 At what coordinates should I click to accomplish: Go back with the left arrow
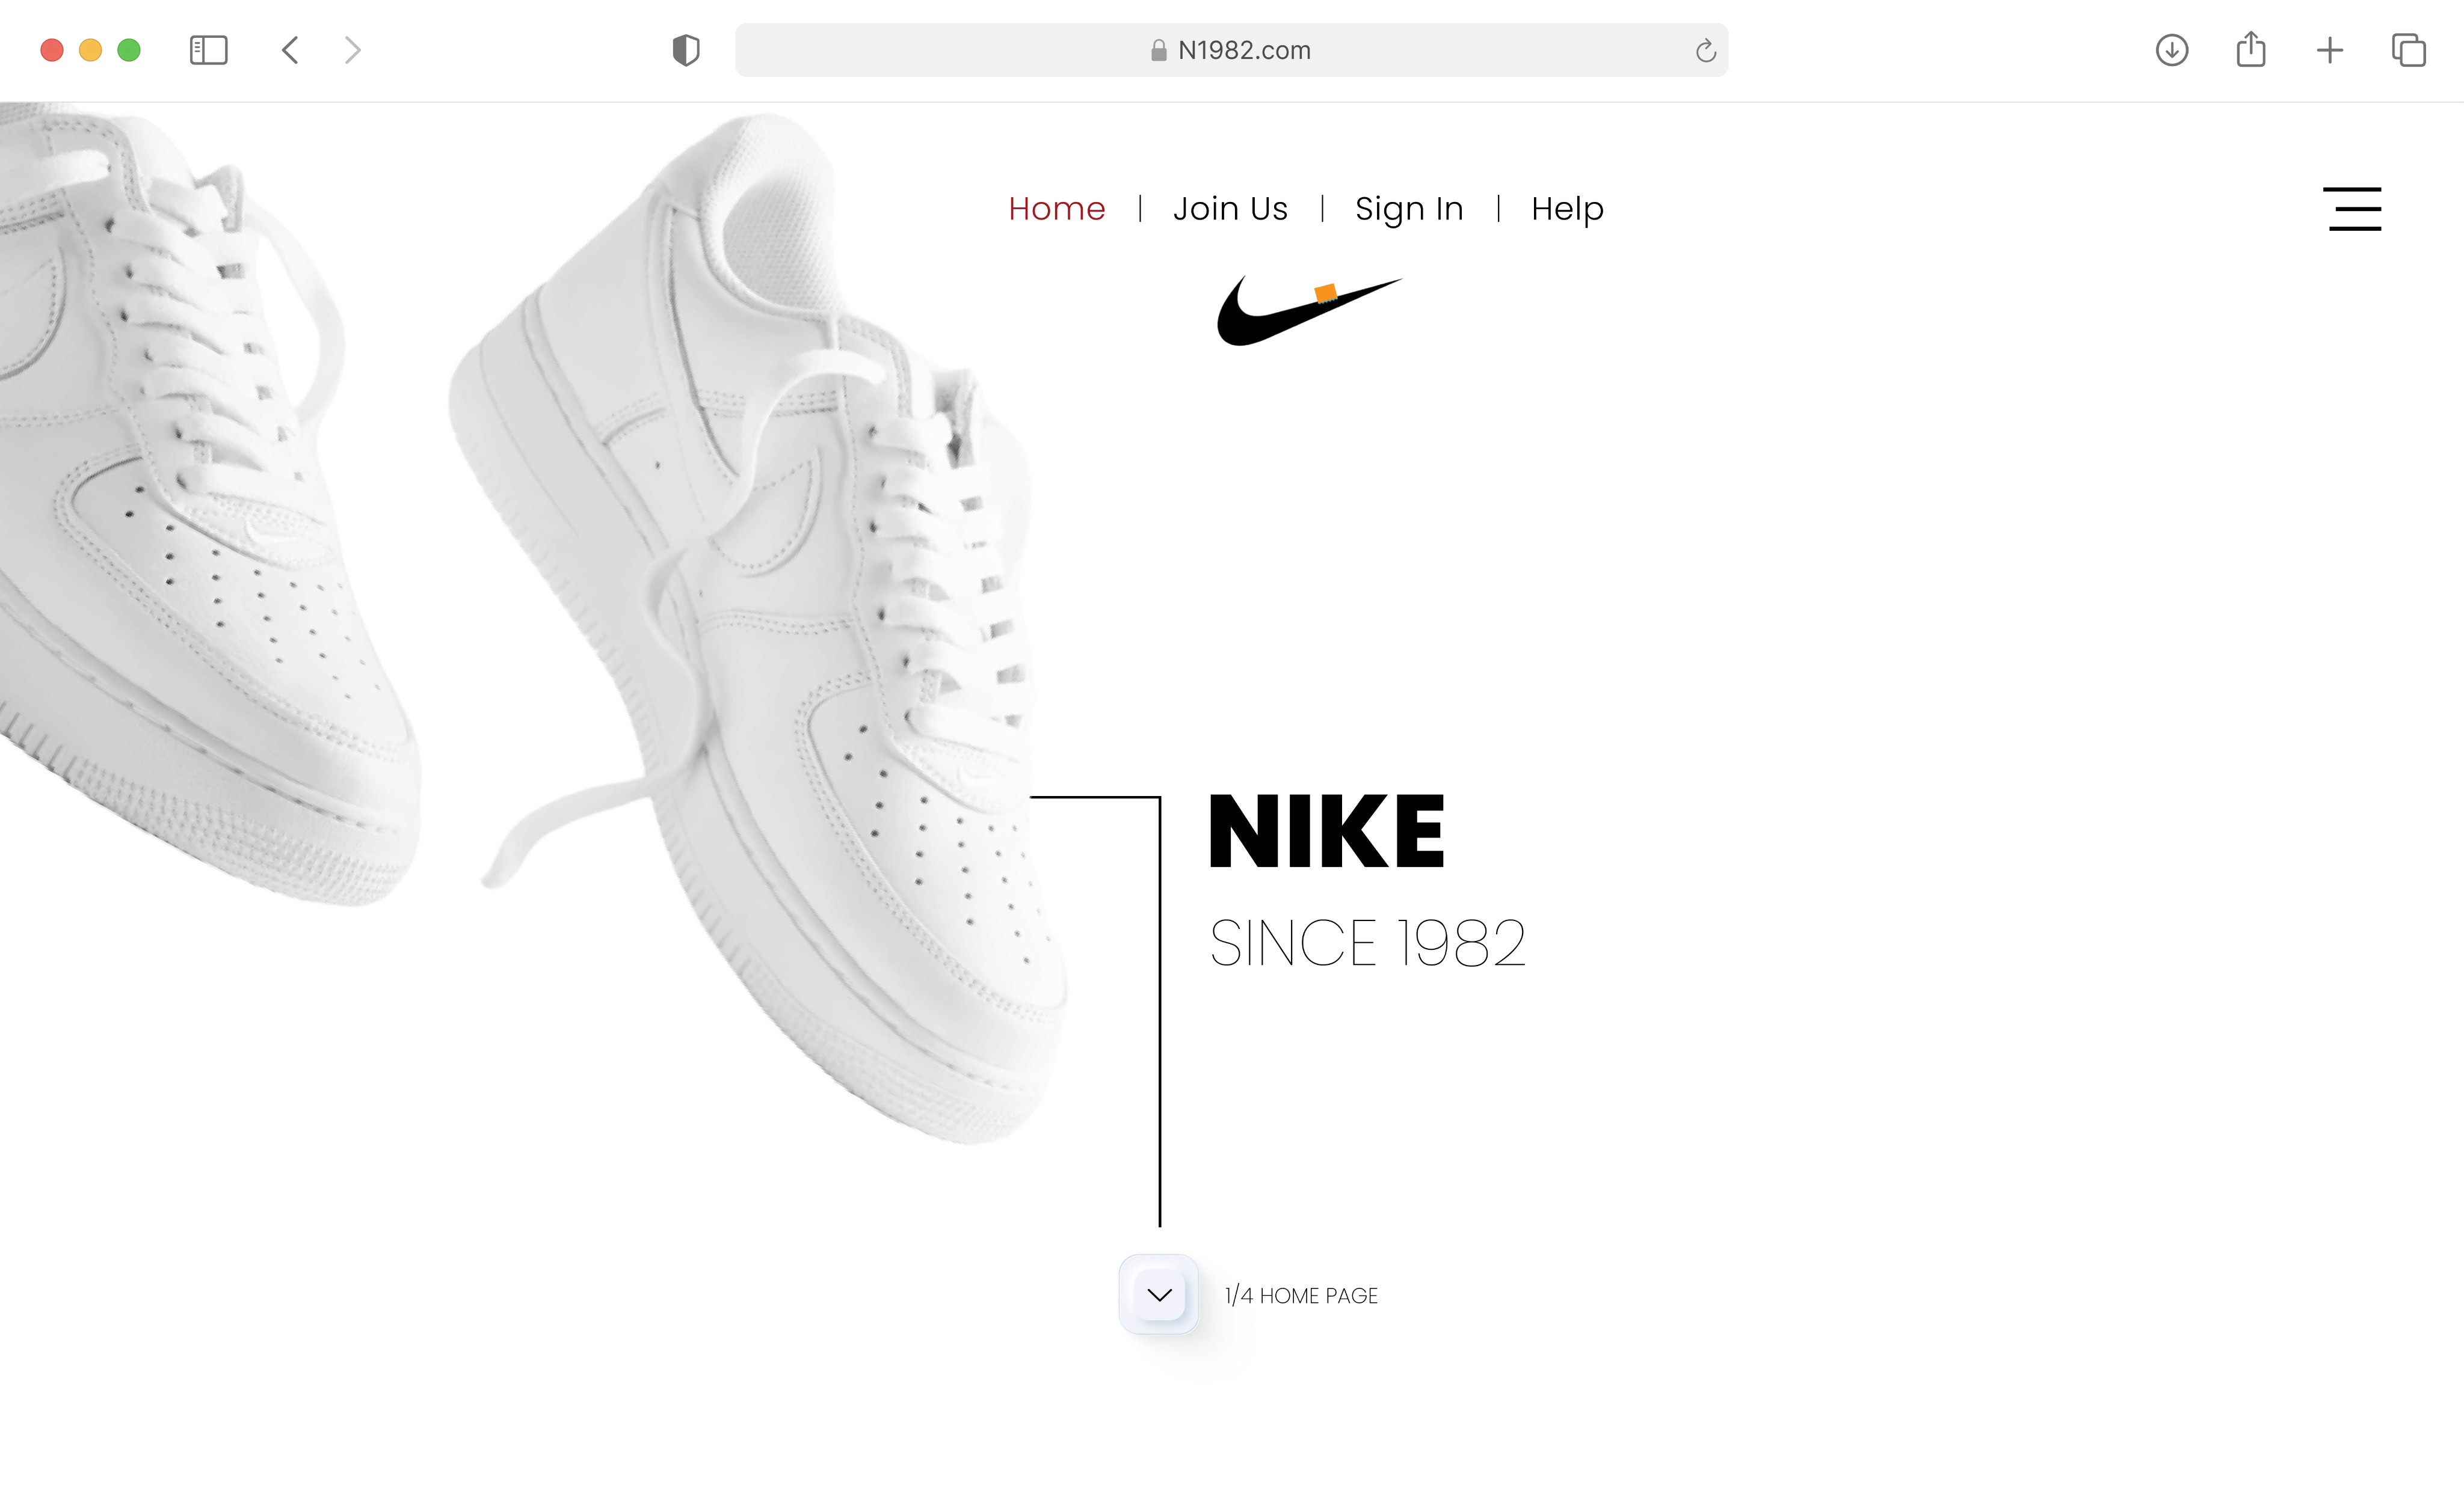click(x=290, y=50)
